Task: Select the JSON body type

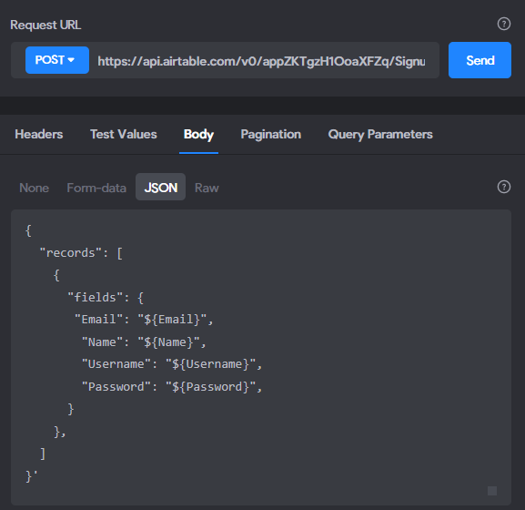Action: [x=161, y=187]
